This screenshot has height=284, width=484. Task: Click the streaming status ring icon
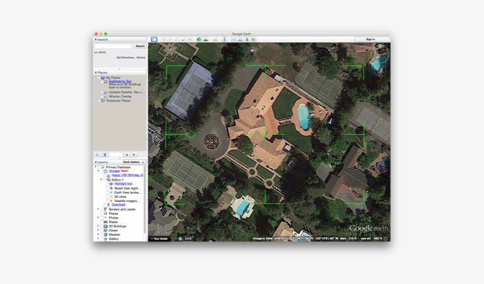[385, 239]
